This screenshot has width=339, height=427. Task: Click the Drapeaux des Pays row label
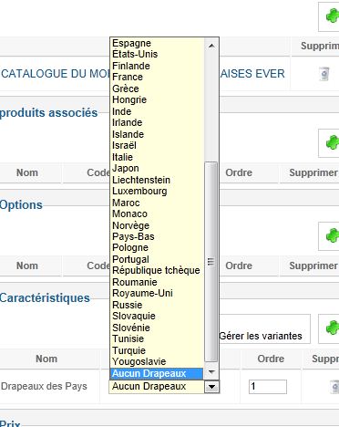[x=44, y=386]
